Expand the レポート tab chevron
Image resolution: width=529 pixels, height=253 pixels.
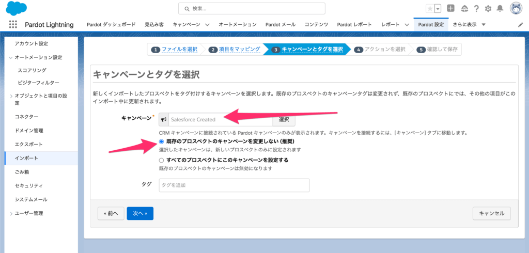(407, 25)
